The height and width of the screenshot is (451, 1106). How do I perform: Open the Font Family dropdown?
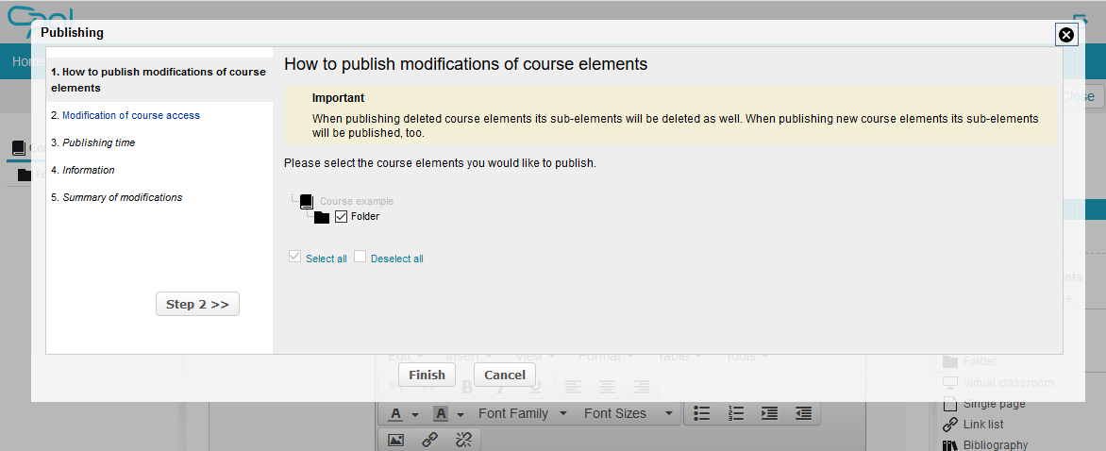point(523,413)
